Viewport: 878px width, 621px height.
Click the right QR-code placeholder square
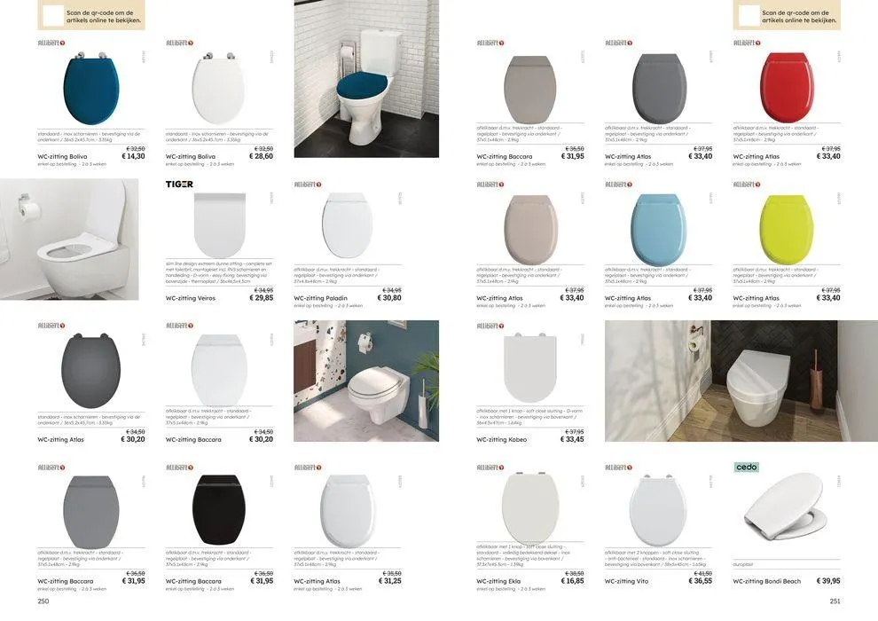(749, 16)
